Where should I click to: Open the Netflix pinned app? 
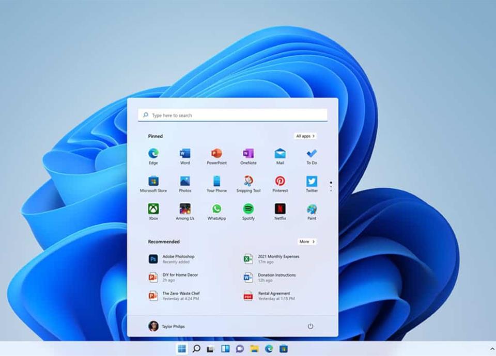pyautogui.click(x=280, y=209)
